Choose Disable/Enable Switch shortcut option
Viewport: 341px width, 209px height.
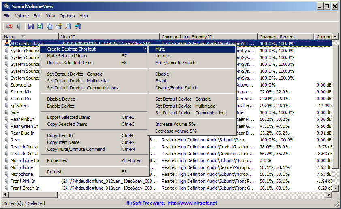click(x=192, y=88)
